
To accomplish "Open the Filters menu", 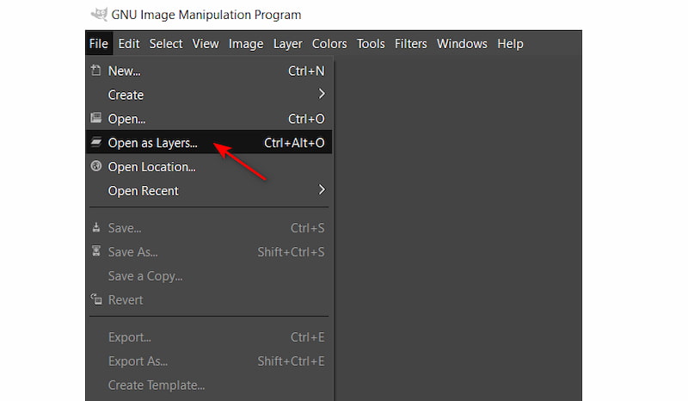I will point(412,44).
